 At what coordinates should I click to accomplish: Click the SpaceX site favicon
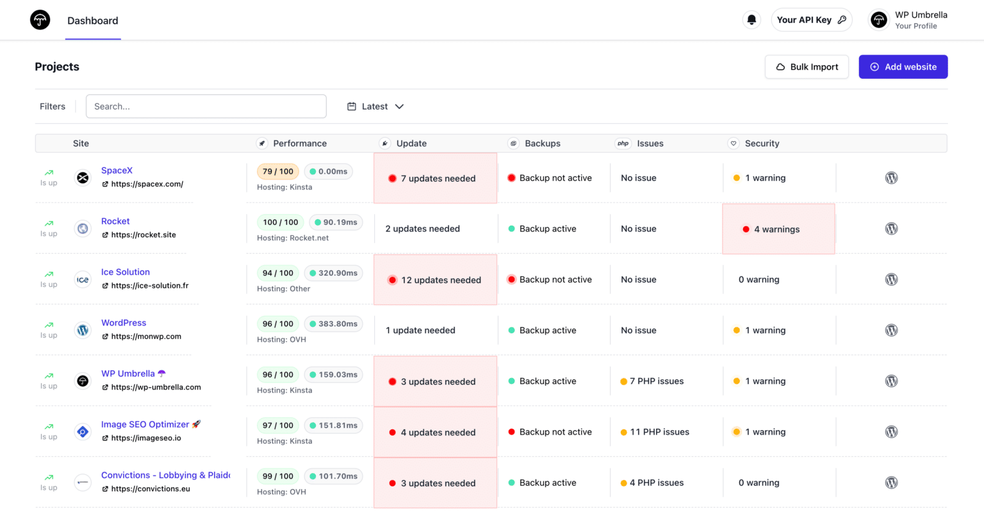tap(83, 178)
